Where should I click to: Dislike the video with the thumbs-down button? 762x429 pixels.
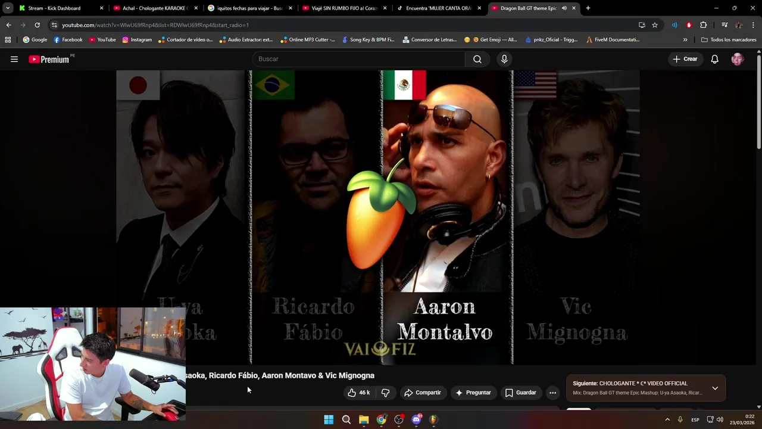[385, 393]
